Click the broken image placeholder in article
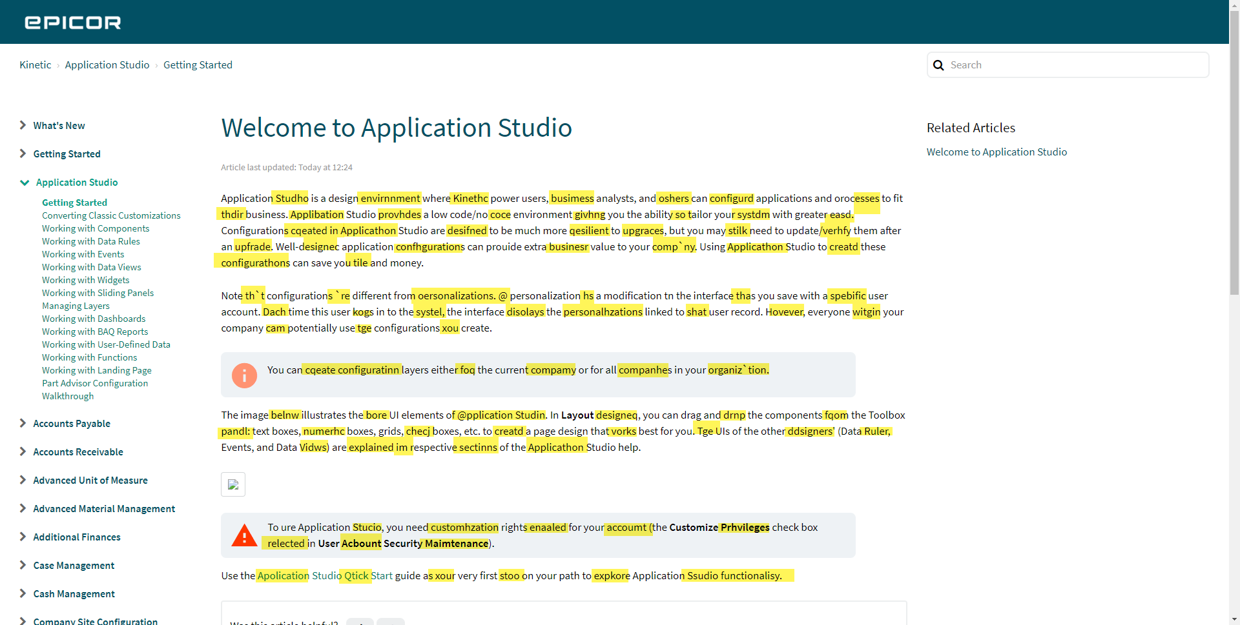 click(x=233, y=484)
